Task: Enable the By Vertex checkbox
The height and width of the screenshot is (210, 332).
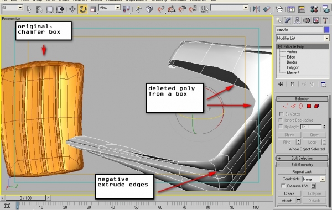Action: coord(281,114)
